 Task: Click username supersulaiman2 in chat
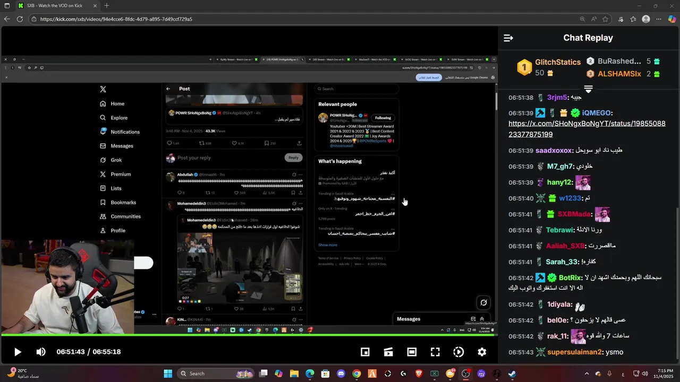575,352
